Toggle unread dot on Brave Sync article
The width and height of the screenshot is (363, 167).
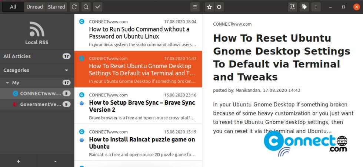[81, 104]
